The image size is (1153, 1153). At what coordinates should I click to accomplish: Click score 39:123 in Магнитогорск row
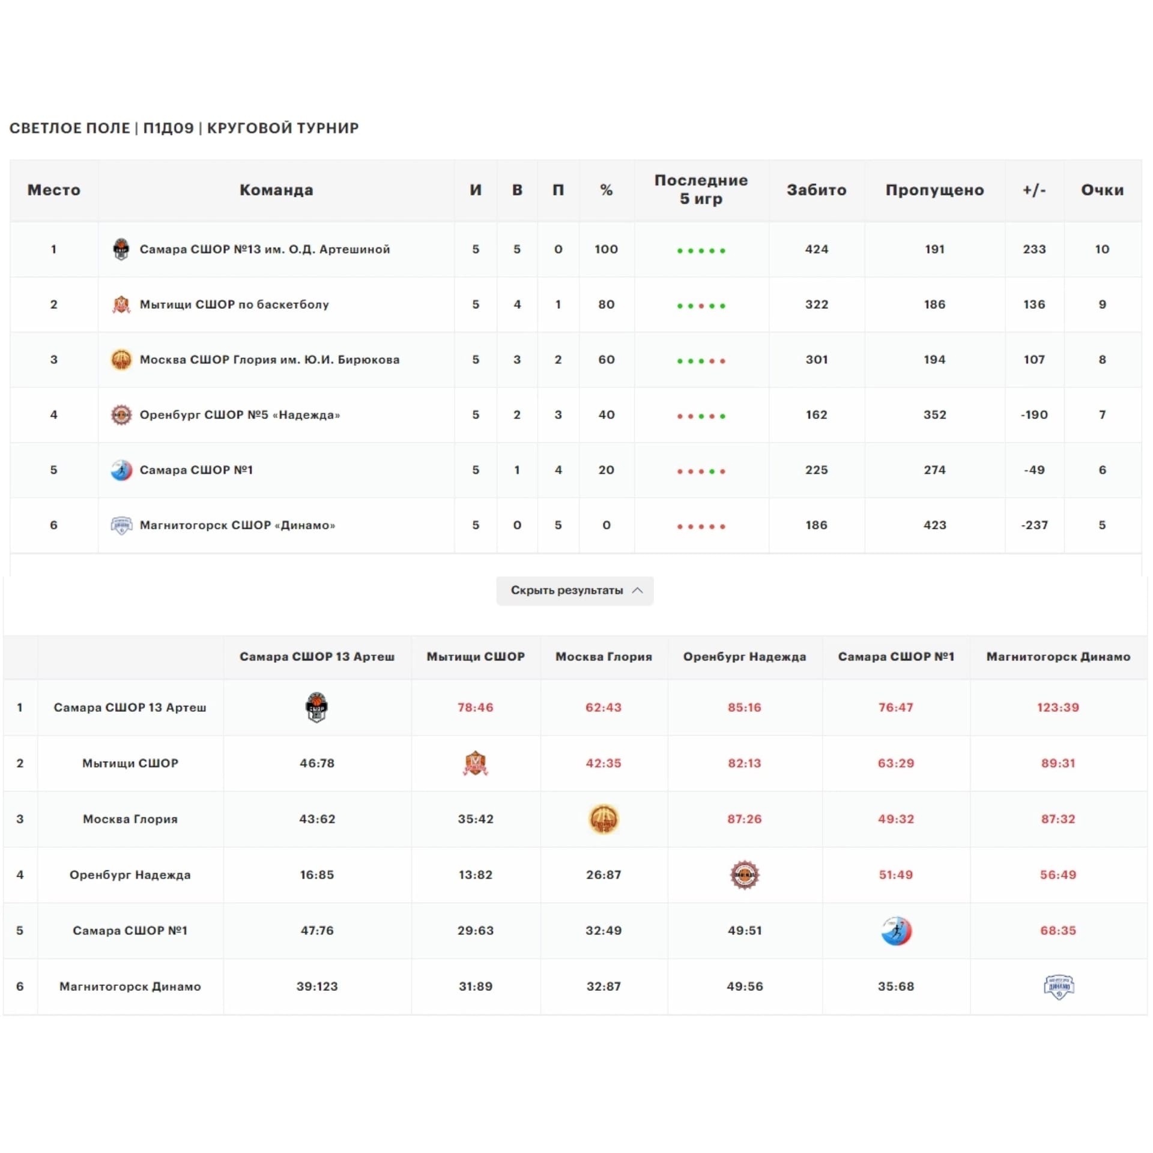click(317, 987)
